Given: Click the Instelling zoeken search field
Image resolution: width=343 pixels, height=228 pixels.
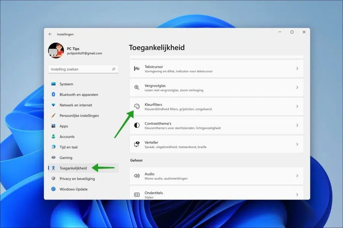Looking at the screenshot, I should click(x=83, y=69).
